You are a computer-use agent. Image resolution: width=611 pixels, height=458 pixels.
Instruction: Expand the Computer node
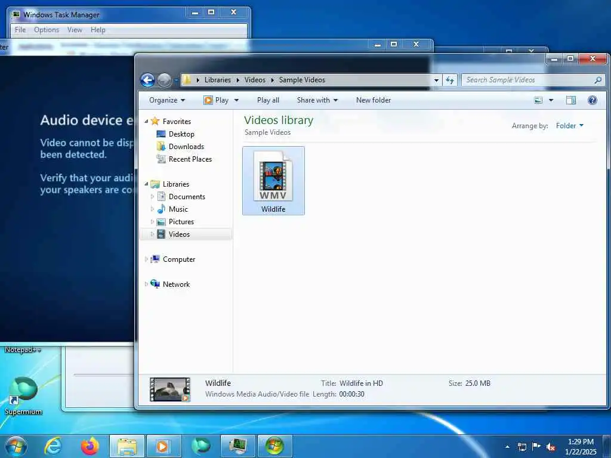coord(146,259)
